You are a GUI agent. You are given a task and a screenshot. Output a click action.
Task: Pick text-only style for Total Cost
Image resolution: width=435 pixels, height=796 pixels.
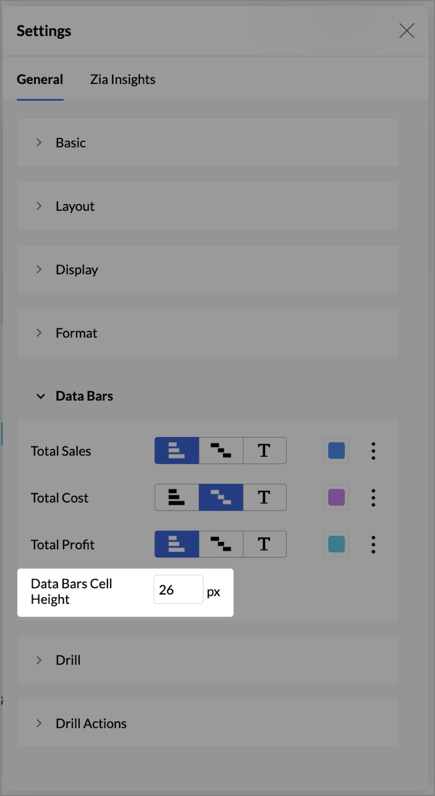tap(264, 497)
